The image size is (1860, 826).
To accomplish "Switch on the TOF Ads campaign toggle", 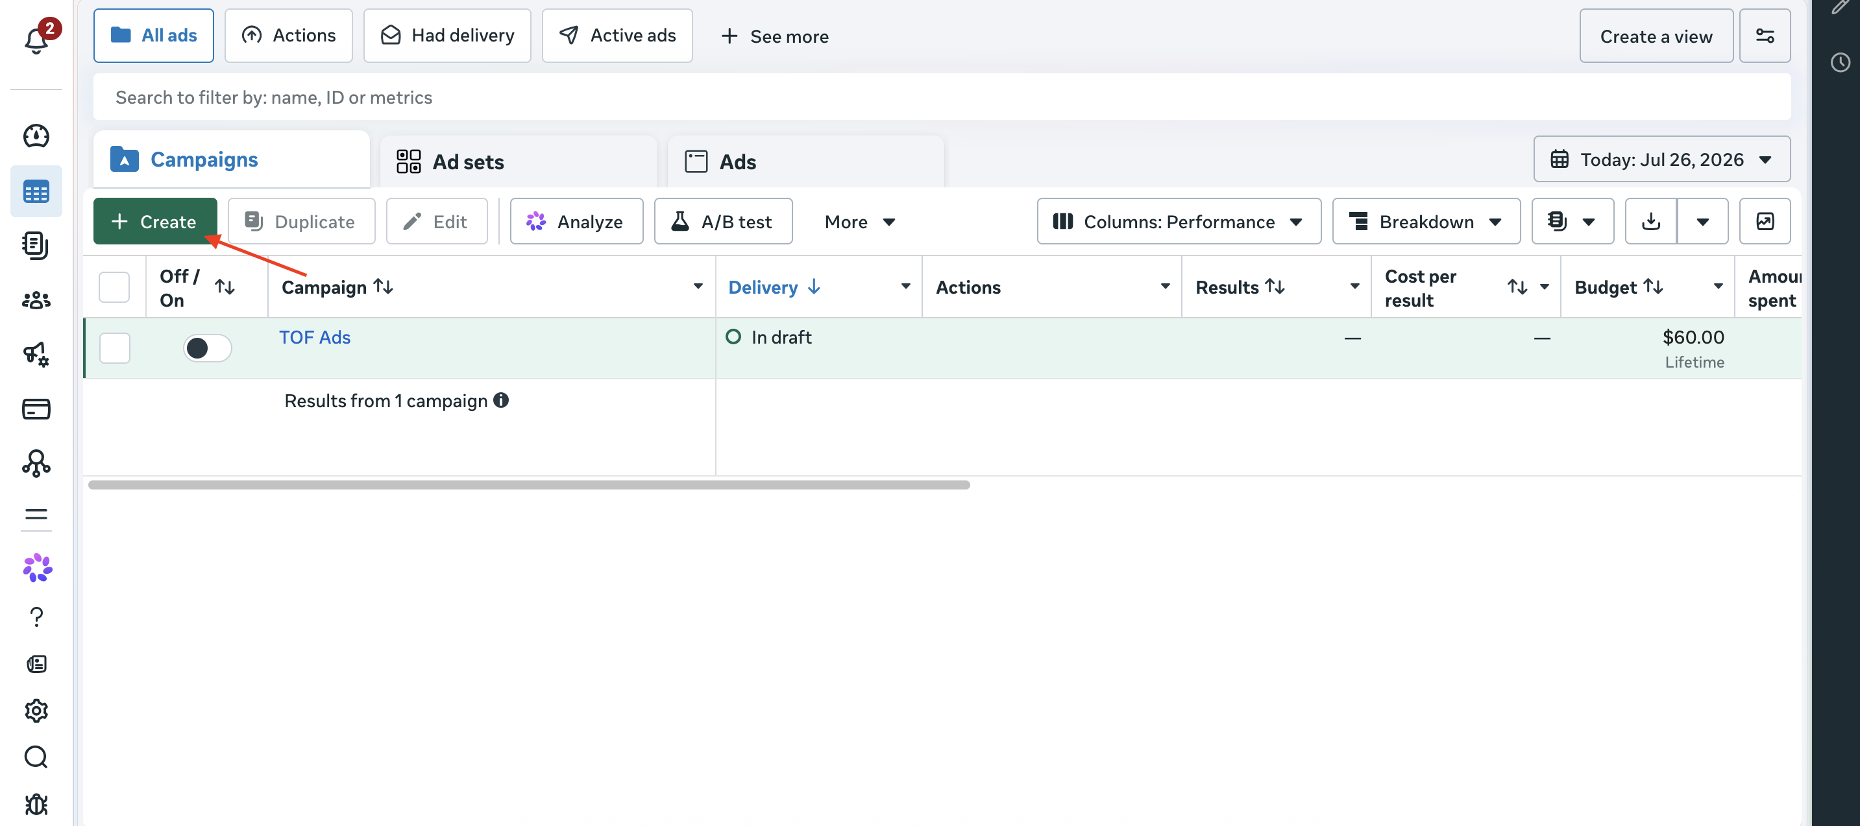I will pyautogui.click(x=206, y=348).
